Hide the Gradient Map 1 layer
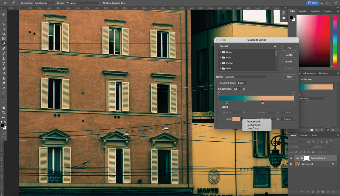 tap(291, 158)
